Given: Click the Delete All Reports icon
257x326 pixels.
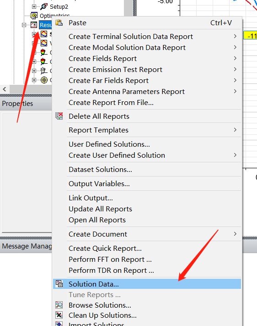Looking at the screenshot, I should coord(59,116).
